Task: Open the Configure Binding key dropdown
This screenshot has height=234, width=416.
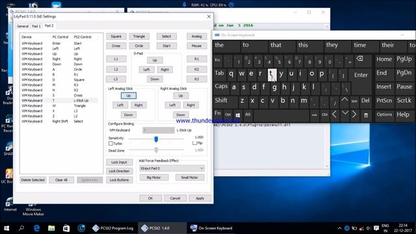Action: click(159, 130)
